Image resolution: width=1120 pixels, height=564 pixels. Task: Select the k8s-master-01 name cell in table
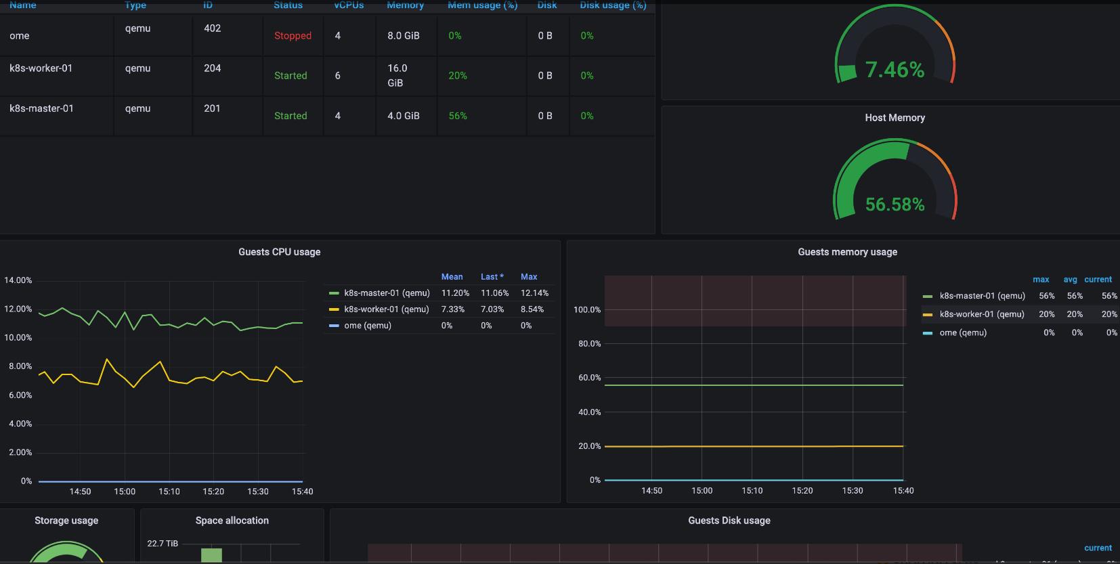click(41, 108)
